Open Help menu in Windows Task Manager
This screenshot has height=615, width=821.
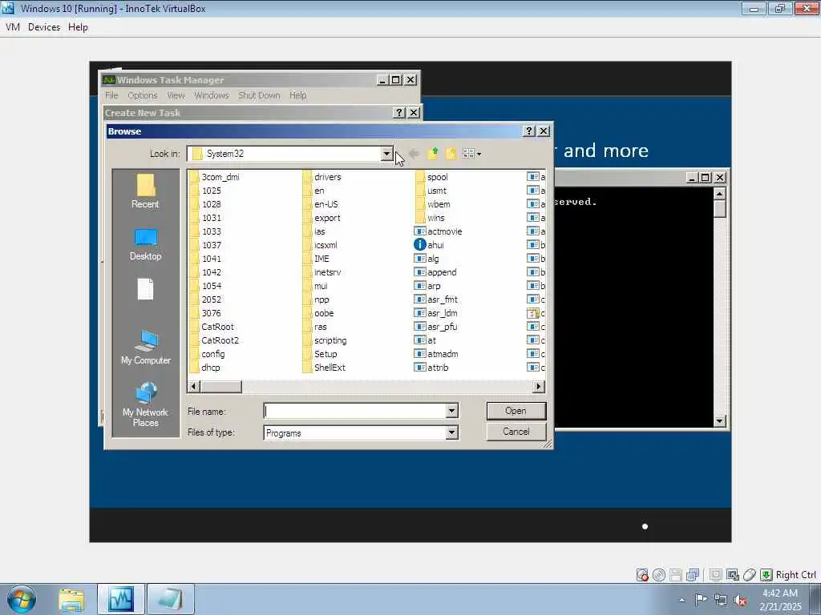click(x=298, y=95)
